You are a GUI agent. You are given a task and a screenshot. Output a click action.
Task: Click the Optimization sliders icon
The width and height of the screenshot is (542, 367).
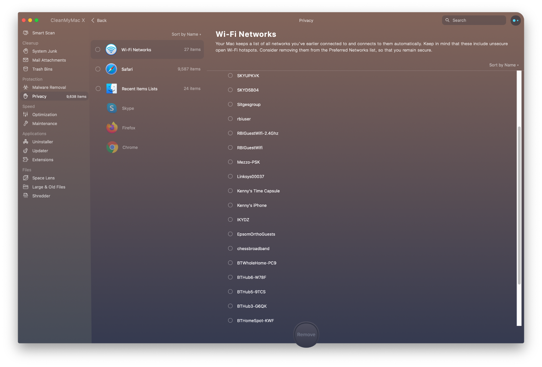26,114
